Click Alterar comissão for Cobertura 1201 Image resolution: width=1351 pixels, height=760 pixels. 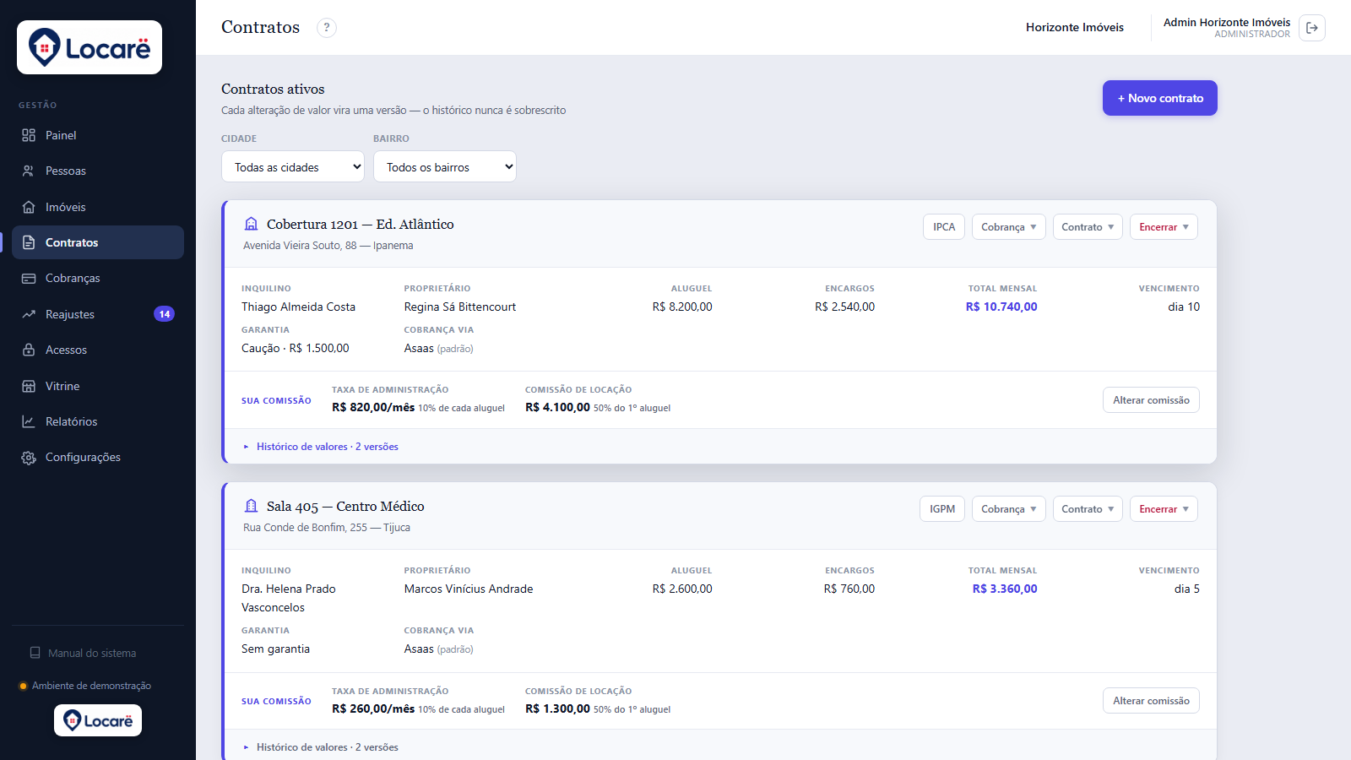pos(1151,399)
